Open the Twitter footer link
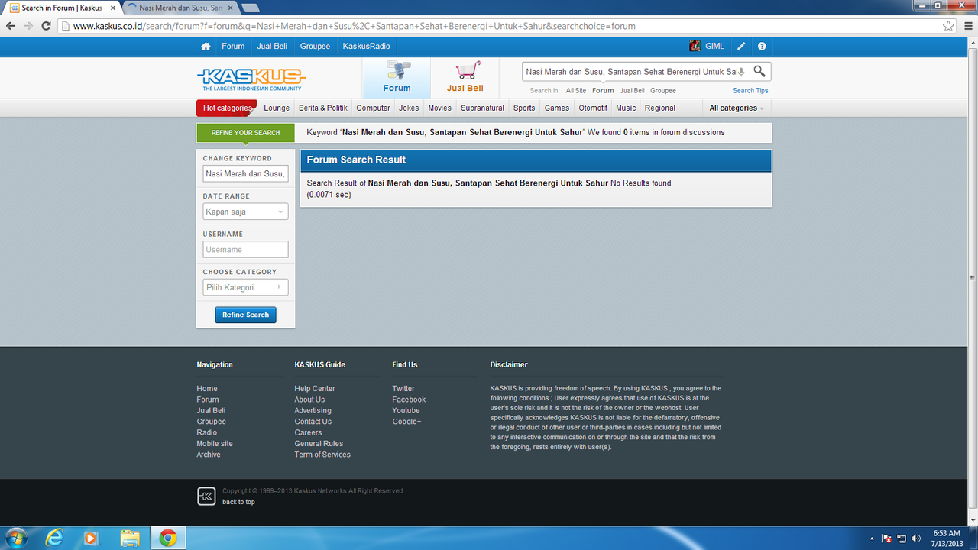Viewport: 978px width, 550px height. 403,389
